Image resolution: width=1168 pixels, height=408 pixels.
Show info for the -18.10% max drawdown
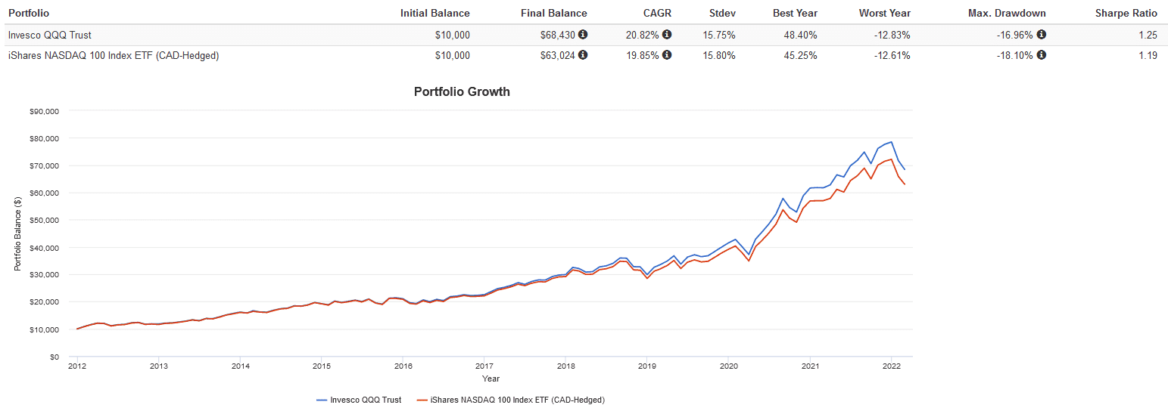(1042, 55)
